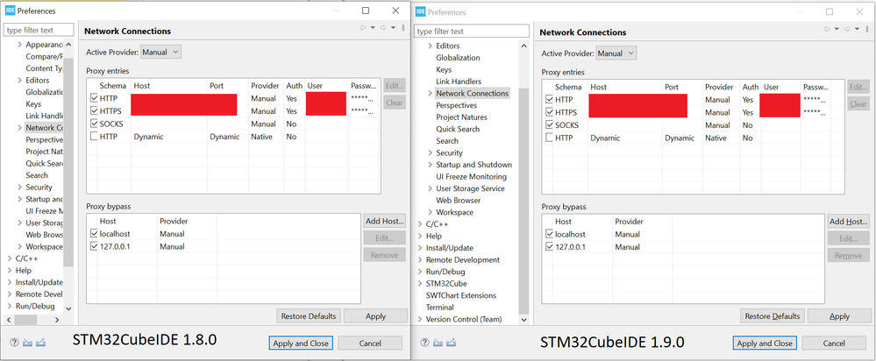Click Apply and Close in the 1.8.0 window
Viewport: 876px width, 361px height.
tap(301, 343)
